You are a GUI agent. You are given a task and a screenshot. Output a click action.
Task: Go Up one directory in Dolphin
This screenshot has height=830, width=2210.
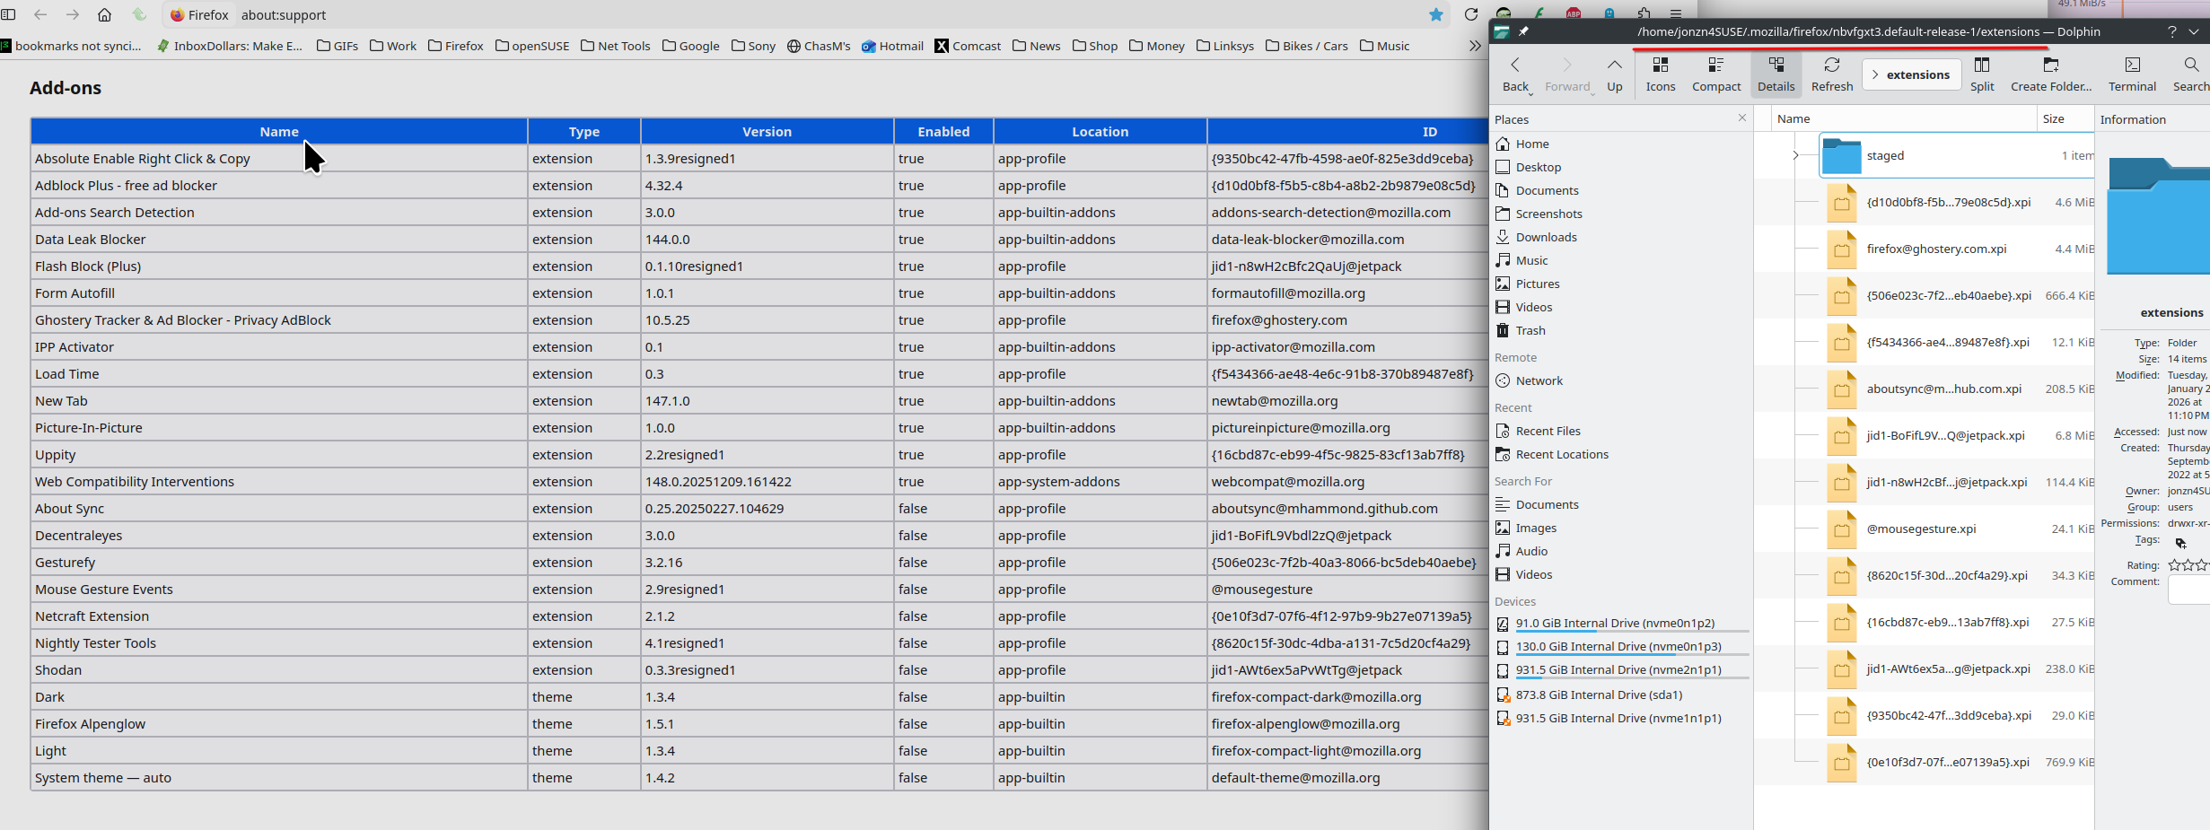coord(1614,74)
